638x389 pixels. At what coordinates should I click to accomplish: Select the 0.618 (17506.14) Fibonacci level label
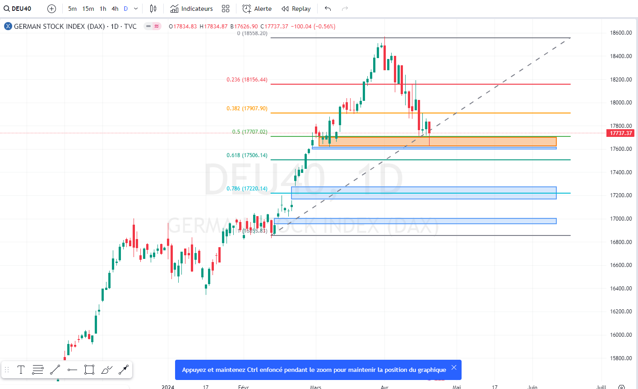pos(247,155)
